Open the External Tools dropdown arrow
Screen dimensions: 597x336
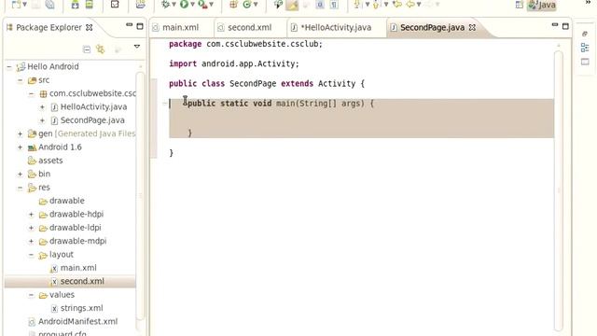pyautogui.click(x=212, y=5)
